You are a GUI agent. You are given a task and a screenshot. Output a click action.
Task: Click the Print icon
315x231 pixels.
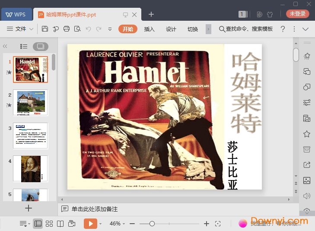[67, 29]
